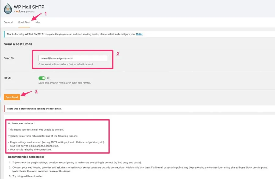Switch to the Email Test tab
275x179 pixels.
click(24, 22)
